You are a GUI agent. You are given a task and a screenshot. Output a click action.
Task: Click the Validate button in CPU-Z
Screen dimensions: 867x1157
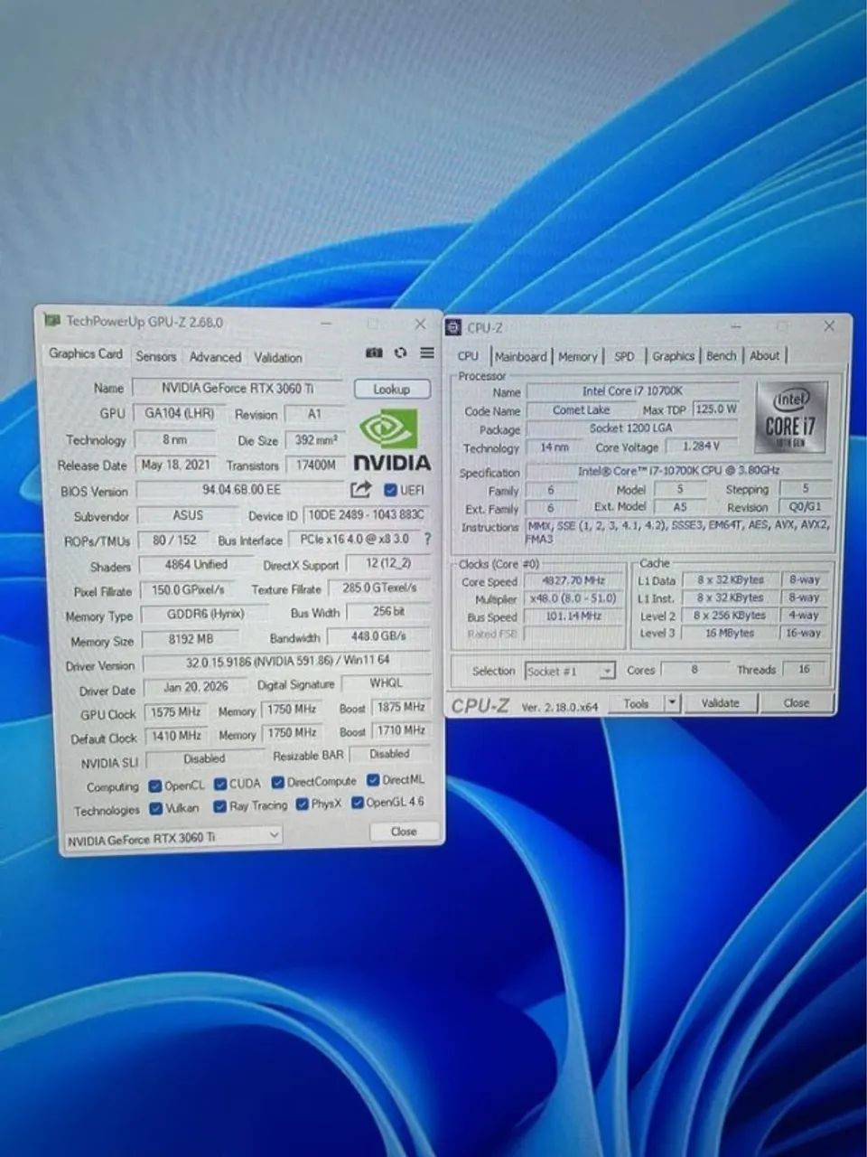pyautogui.click(x=720, y=702)
